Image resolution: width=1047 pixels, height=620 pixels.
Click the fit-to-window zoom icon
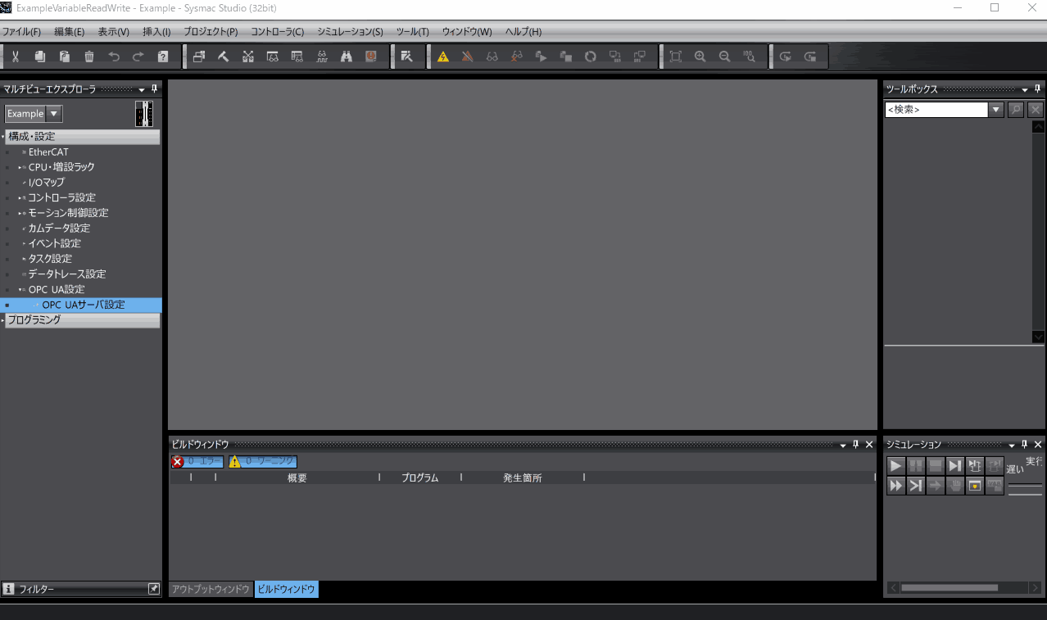[675, 57]
